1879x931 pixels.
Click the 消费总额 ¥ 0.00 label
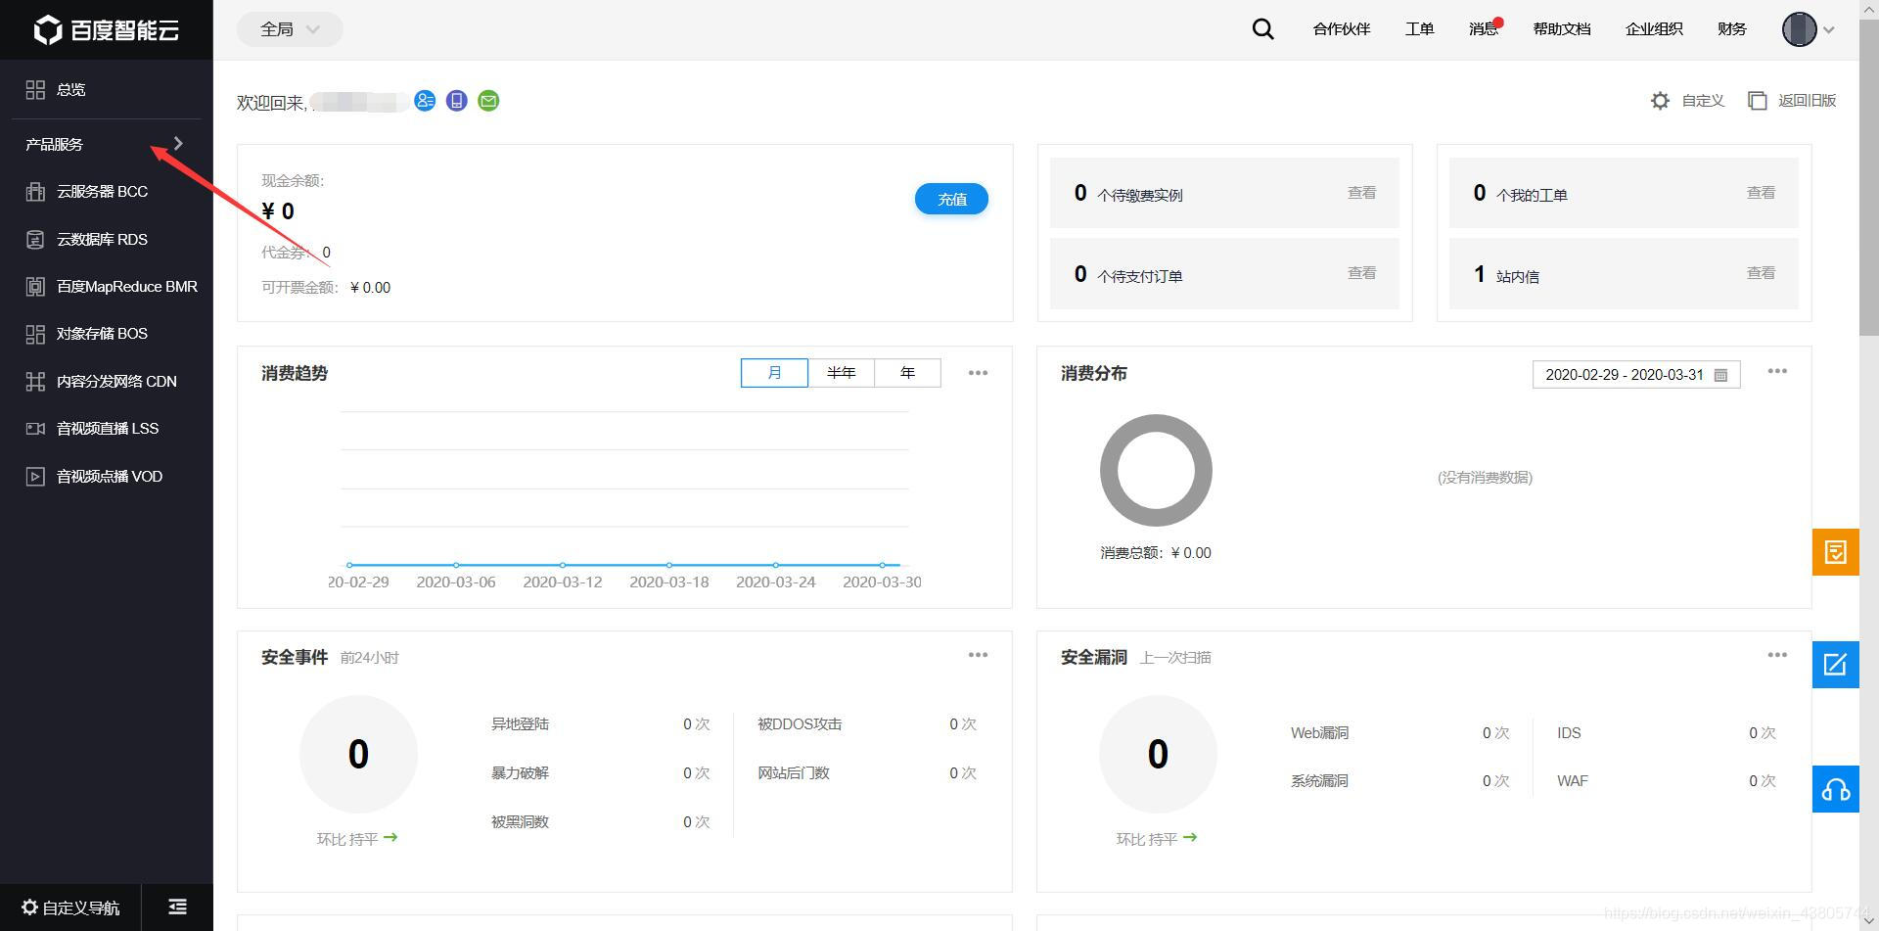click(x=1156, y=553)
